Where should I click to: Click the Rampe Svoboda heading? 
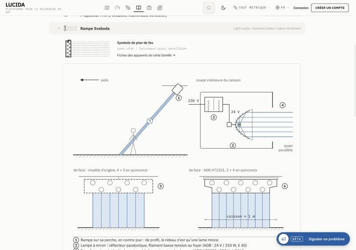(95, 28)
